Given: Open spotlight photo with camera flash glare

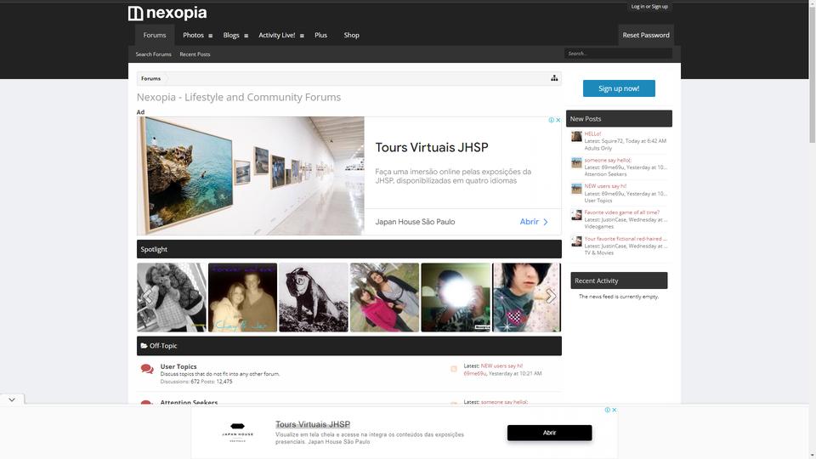Looking at the screenshot, I should [456, 297].
